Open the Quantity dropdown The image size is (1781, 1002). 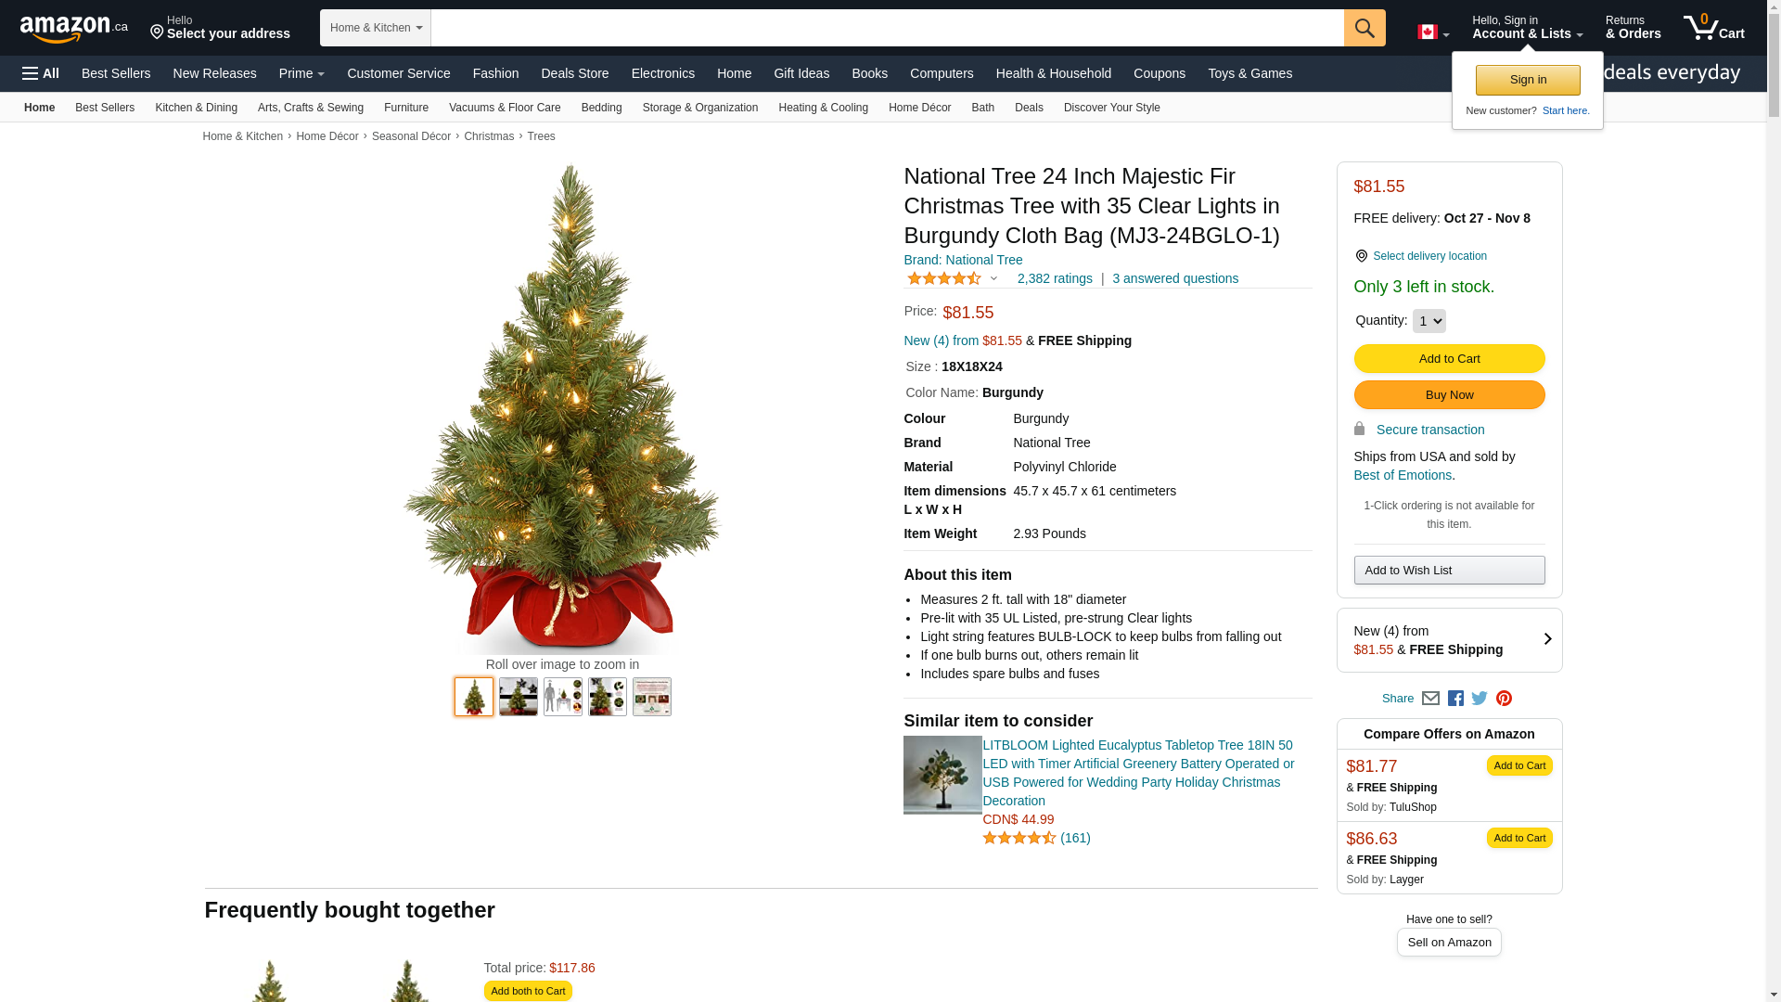click(x=1429, y=321)
